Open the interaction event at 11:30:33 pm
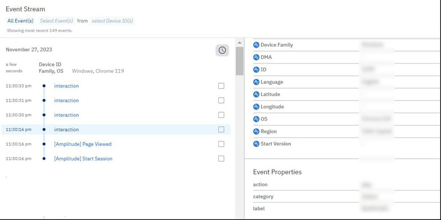This screenshot has height=220, width=441. click(66, 86)
